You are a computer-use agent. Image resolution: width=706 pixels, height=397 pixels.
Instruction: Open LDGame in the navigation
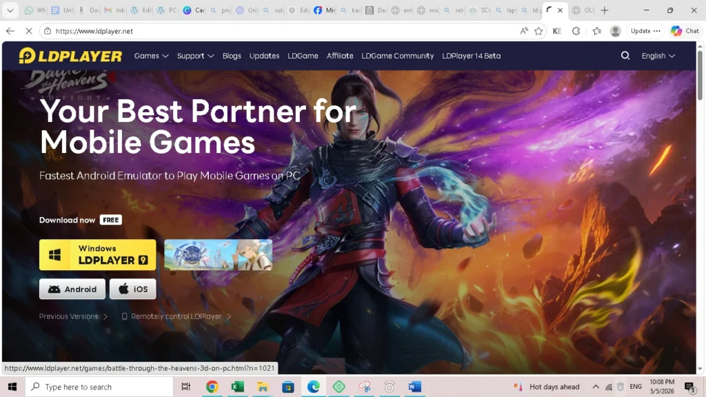(303, 56)
